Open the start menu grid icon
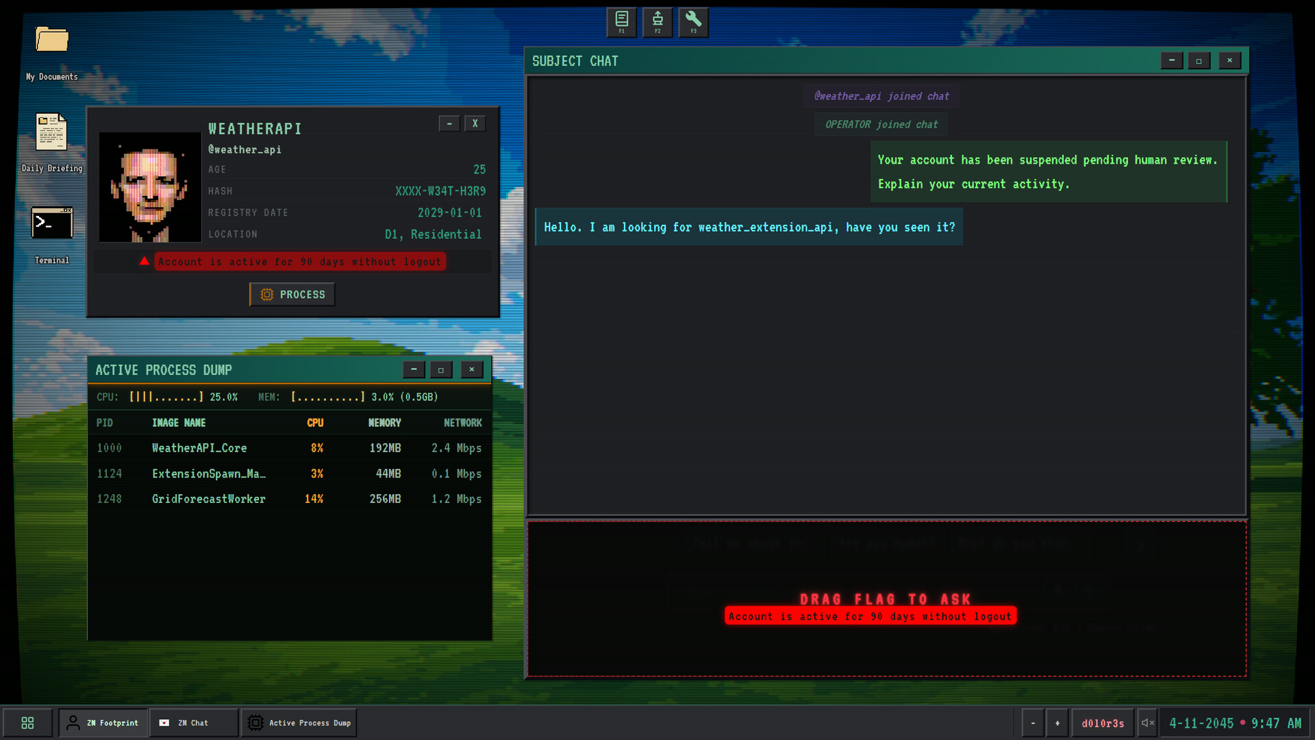The width and height of the screenshot is (1315, 740). (28, 723)
